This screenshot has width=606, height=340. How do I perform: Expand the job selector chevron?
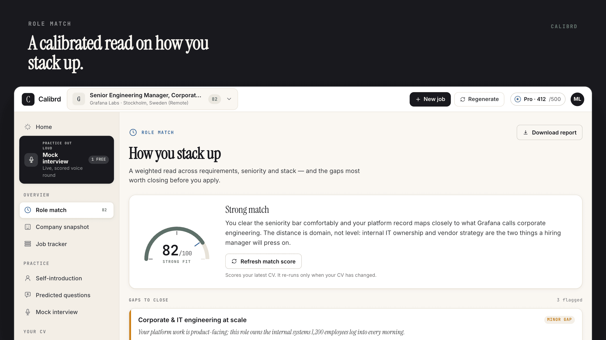tap(229, 99)
